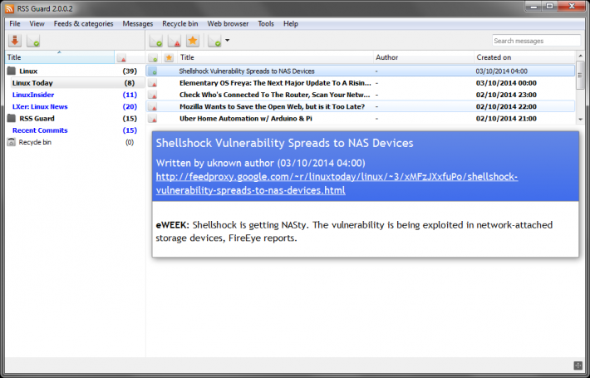Toggle unread icon of Check Who's Connected message

click(152, 95)
